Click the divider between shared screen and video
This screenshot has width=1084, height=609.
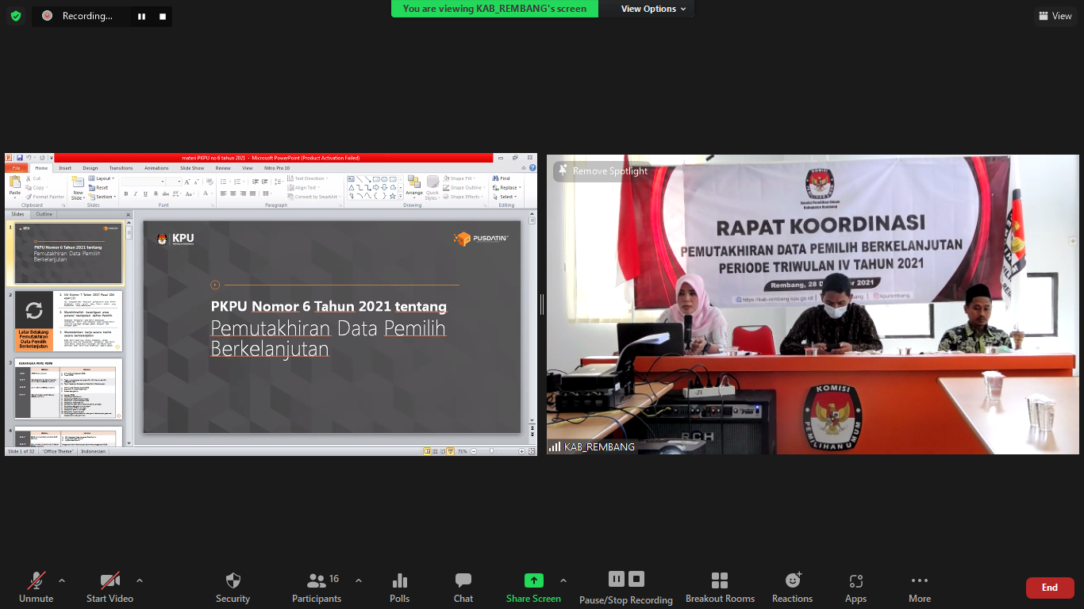[x=542, y=304]
